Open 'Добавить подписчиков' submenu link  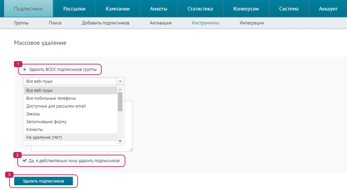[x=105, y=23]
